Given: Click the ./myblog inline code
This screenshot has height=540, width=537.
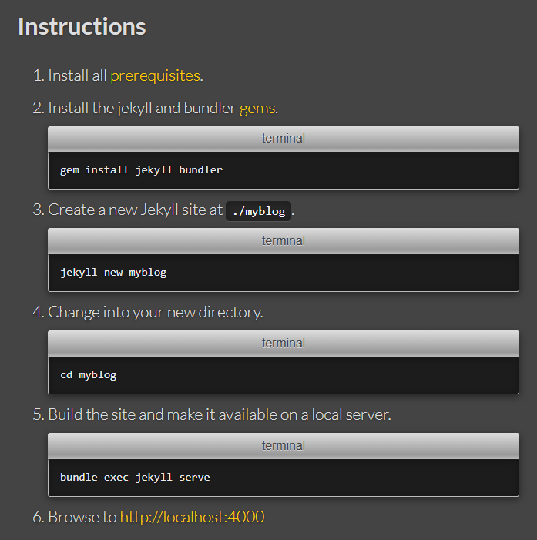Looking at the screenshot, I should pos(259,211).
